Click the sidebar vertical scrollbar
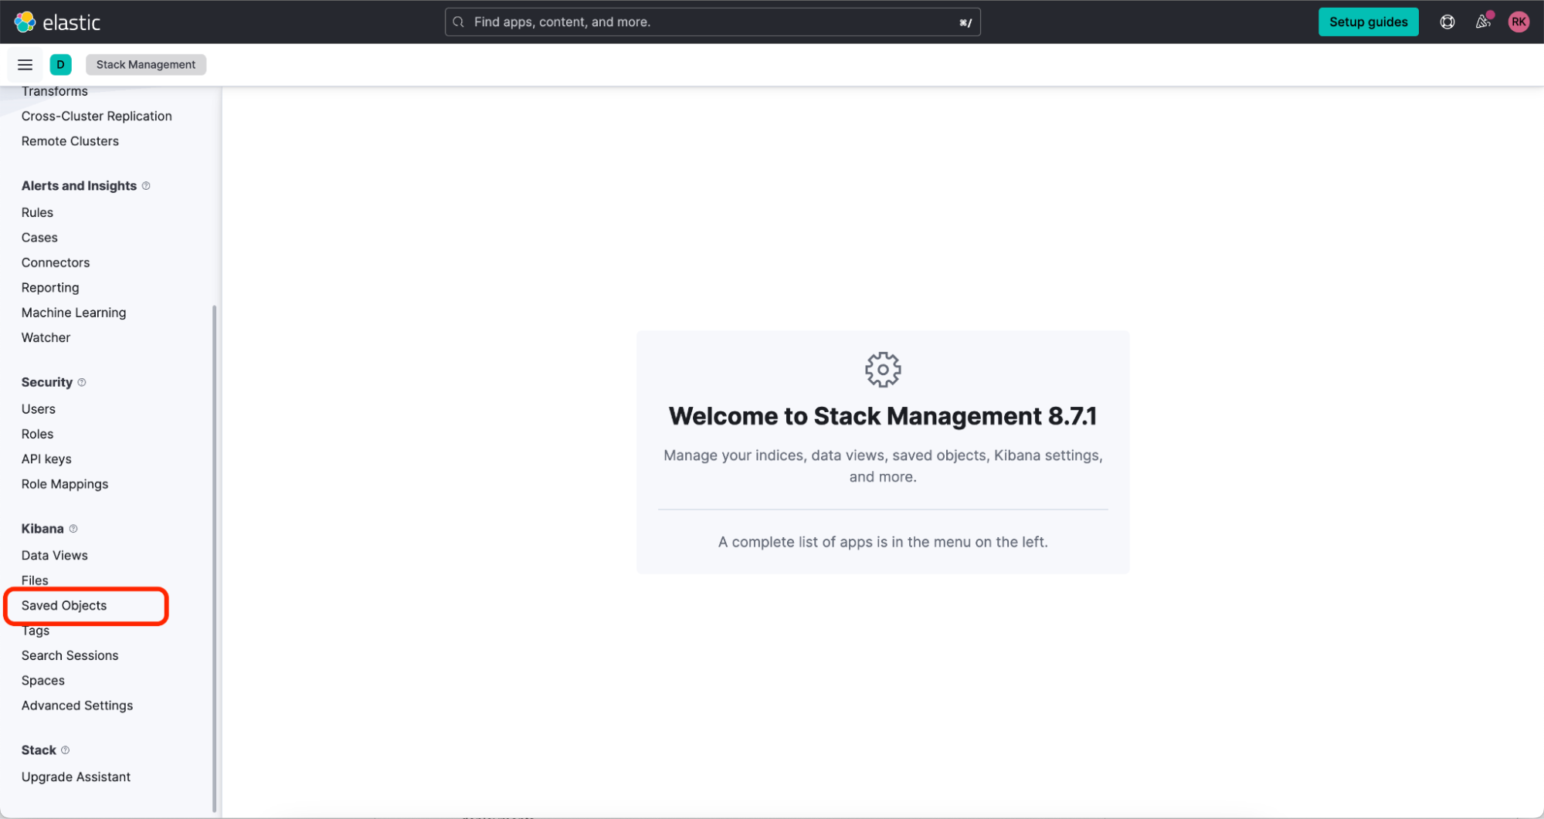 click(214, 559)
